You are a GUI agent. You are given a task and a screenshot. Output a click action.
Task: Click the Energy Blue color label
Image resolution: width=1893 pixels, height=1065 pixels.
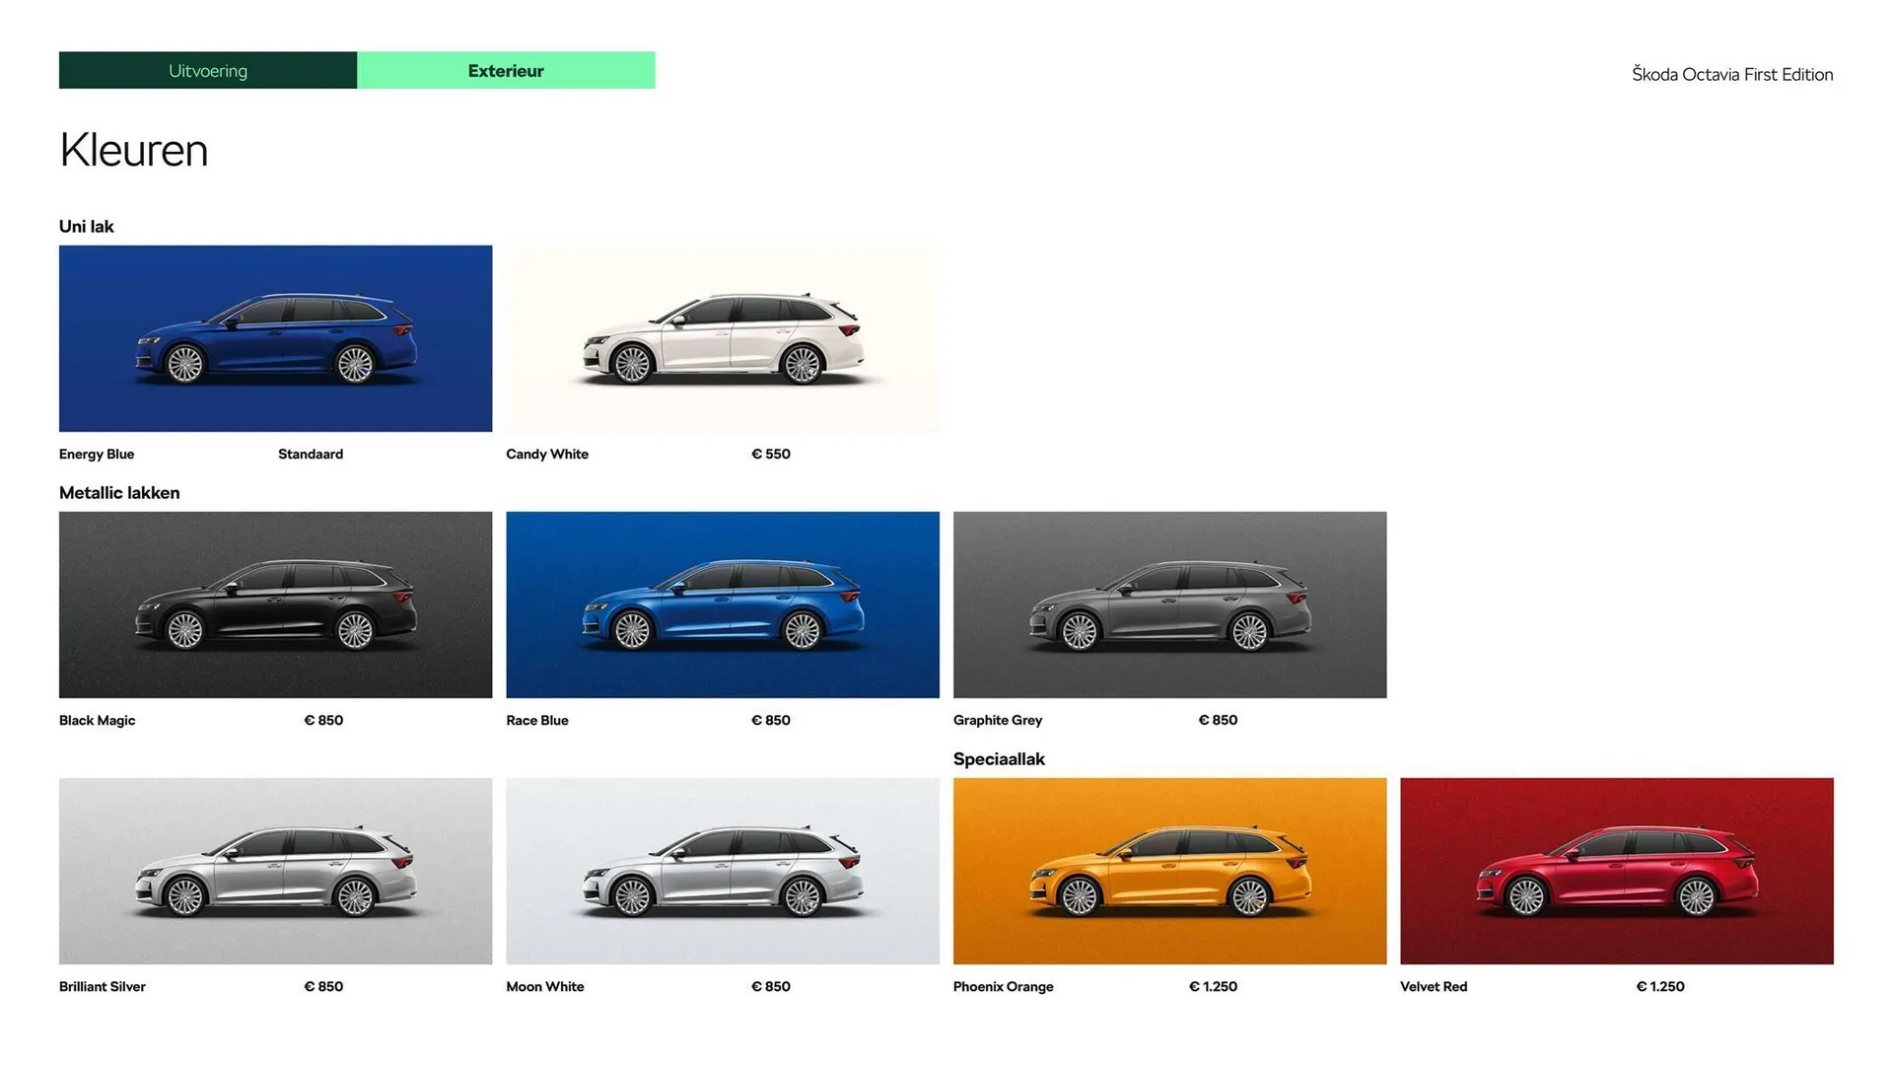tap(96, 454)
